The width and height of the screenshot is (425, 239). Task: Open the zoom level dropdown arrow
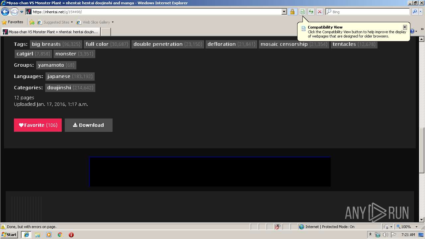tap(416, 227)
